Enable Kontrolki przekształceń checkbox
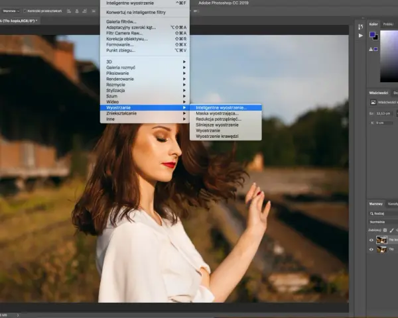Viewport: 398px width, 318px height. coord(25,11)
